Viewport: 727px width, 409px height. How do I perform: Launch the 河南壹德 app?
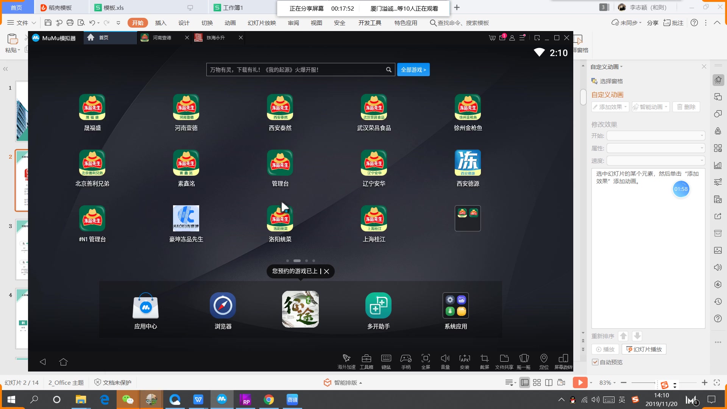[186, 107]
